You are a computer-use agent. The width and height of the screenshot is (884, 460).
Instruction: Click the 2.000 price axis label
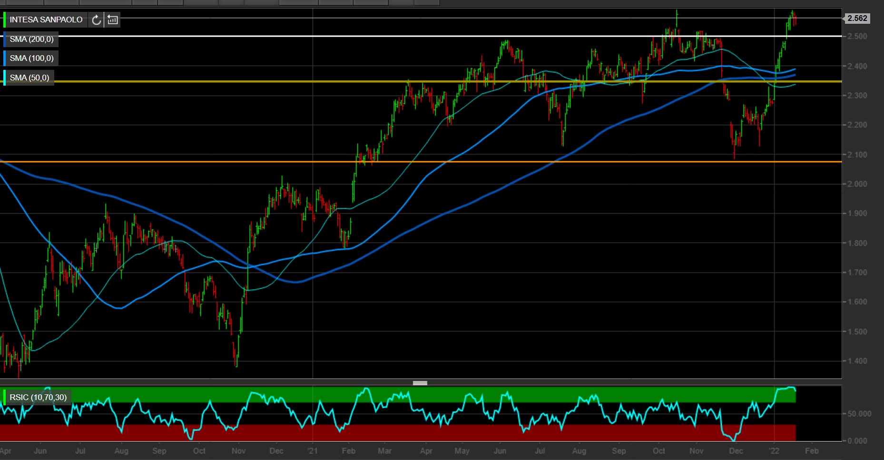857,184
